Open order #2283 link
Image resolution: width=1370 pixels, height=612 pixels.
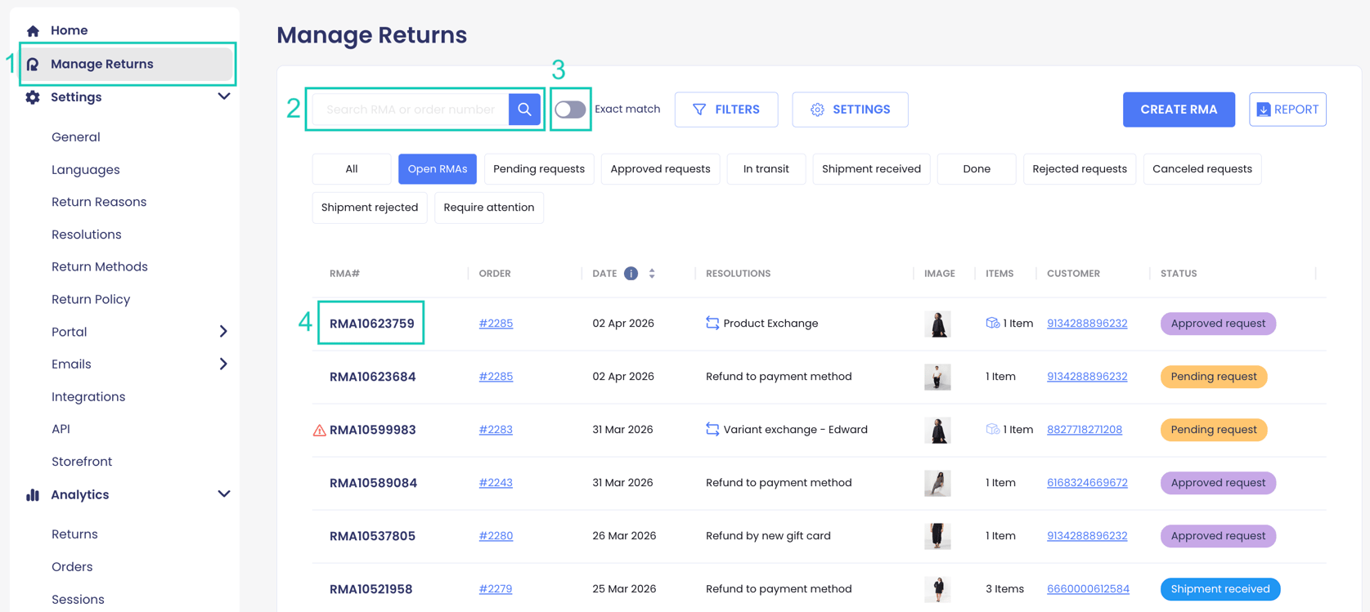pyautogui.click(x=496, y=430)
